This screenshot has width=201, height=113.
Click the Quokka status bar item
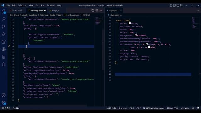[16, 108]
